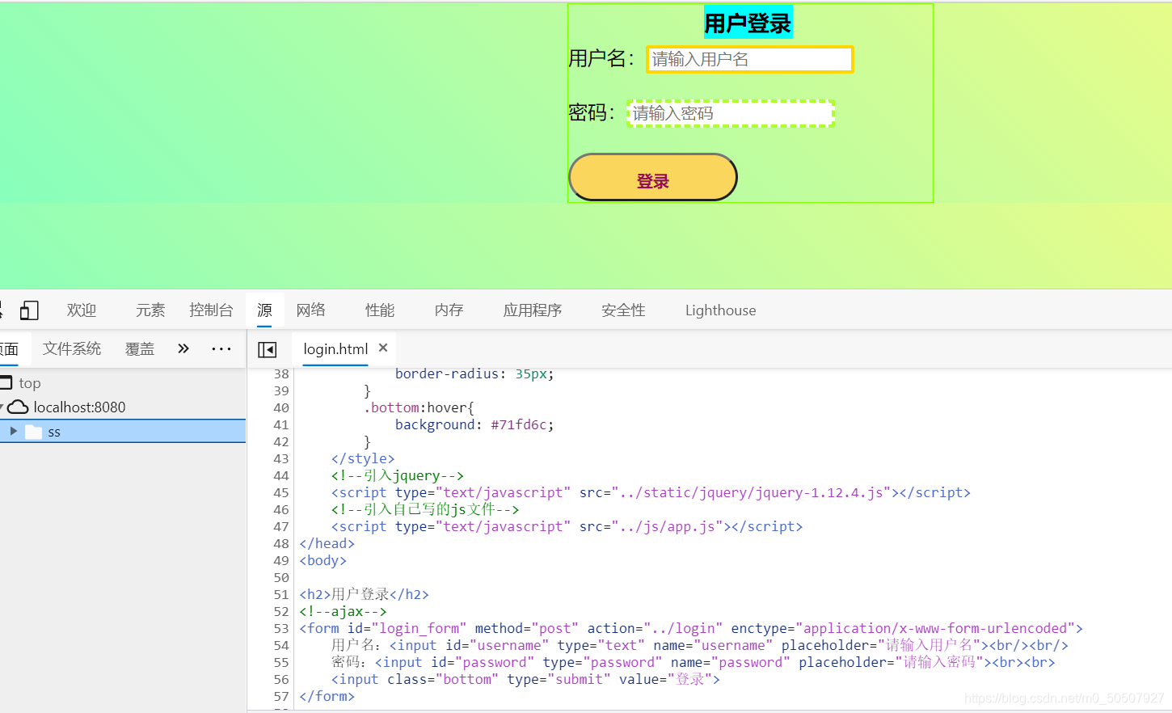Click the cloud icon beside localhost:8080

tap(18, 407)
